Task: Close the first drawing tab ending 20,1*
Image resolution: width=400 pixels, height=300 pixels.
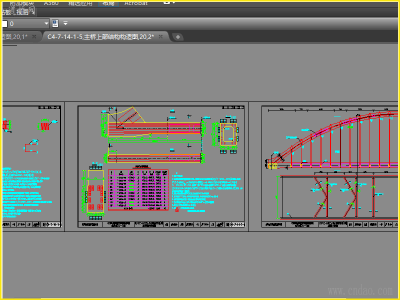Action: tap(34, 36)
